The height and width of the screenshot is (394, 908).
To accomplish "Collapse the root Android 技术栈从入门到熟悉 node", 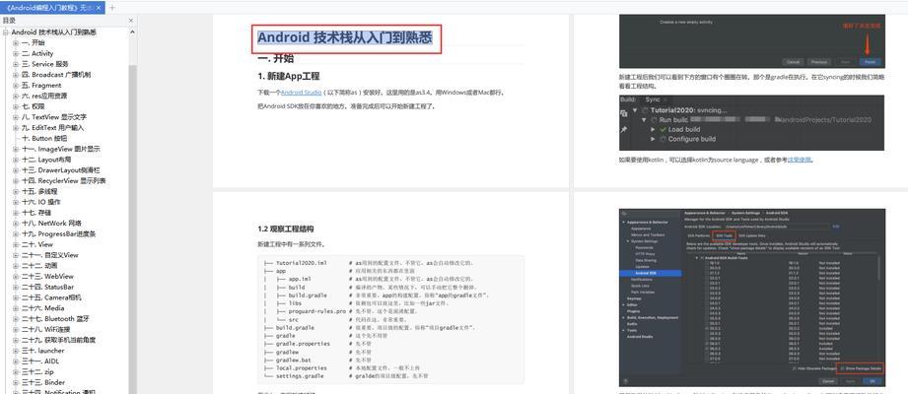I will tap(5, 33).
